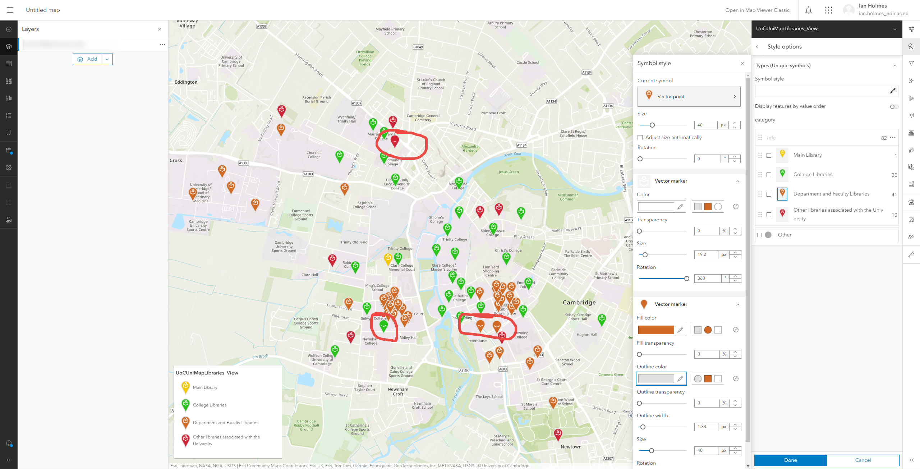Open the Tables panel in left sidebar
This screenshot has height=469, width=920.
point(9,63)
